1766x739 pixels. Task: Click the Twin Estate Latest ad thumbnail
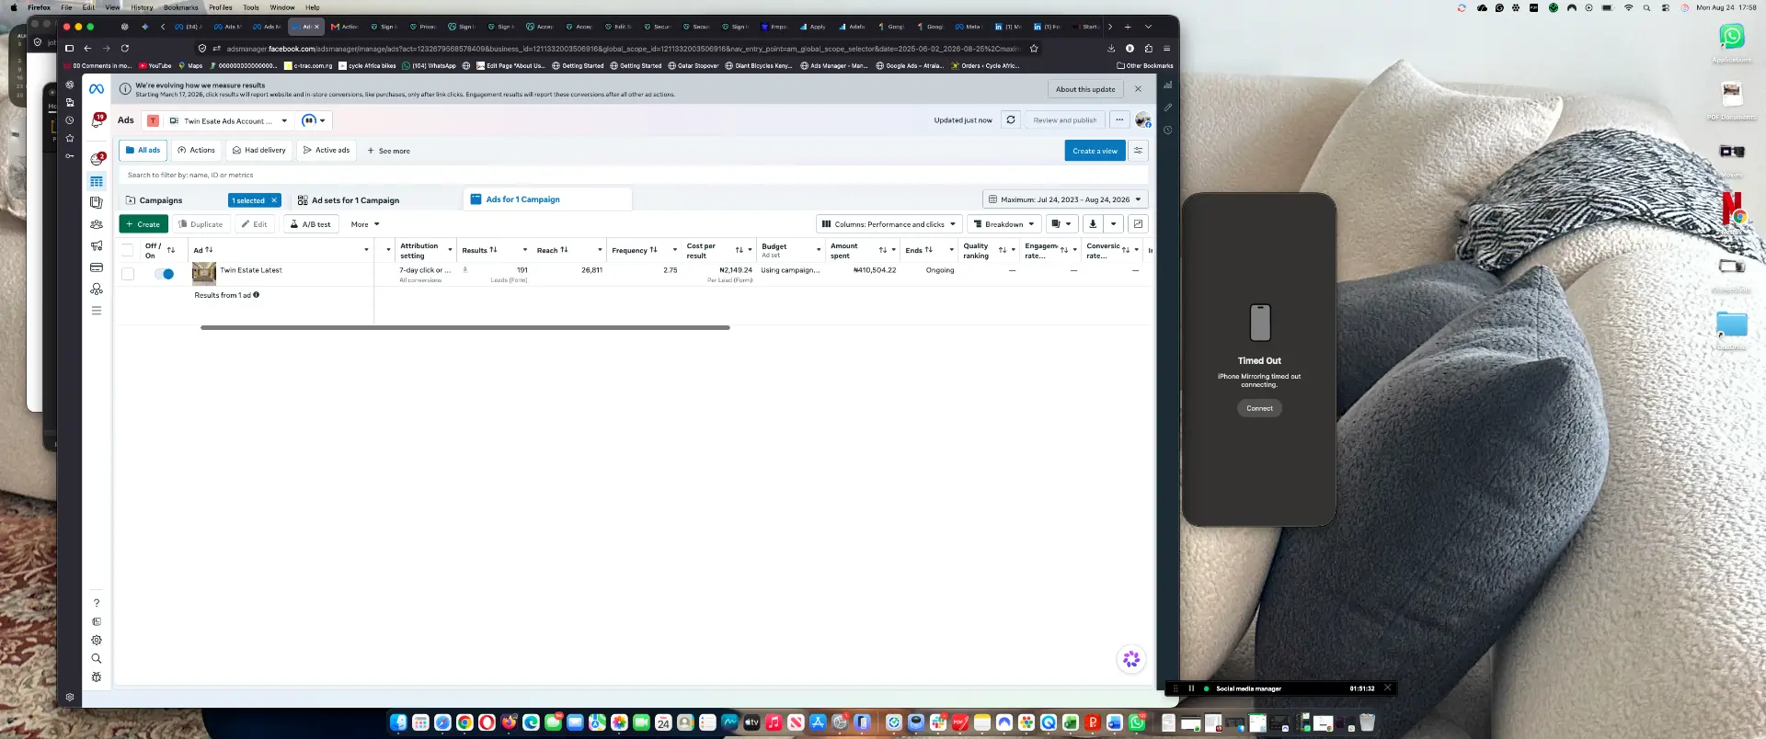coord(203,273)
